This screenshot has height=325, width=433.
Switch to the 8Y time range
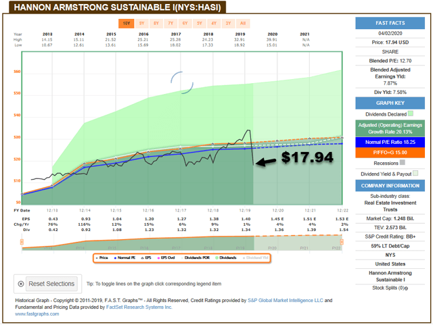click(x=156, y=24)
